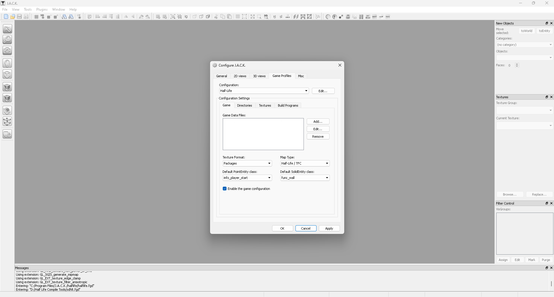Open the Map Type dropdown
This screenshot has width=554, height=297.
pos(305,163)
